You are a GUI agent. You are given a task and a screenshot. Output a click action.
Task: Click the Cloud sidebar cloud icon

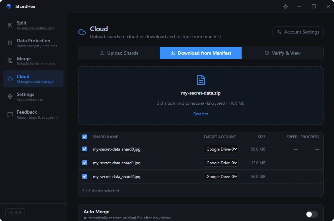point(10,78)
